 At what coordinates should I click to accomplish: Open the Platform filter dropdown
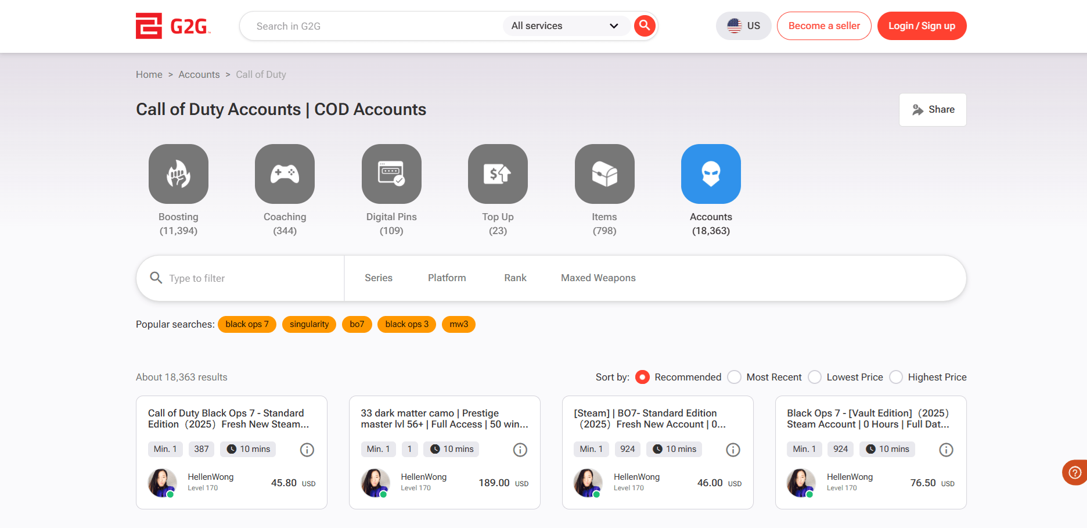(447, 278)
